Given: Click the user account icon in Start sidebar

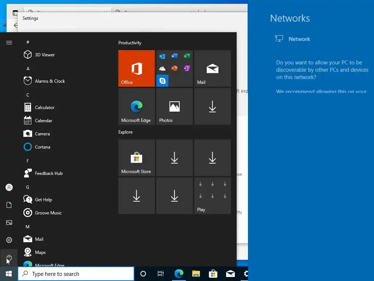Looking at the screenshot, I should pos(9,187).
